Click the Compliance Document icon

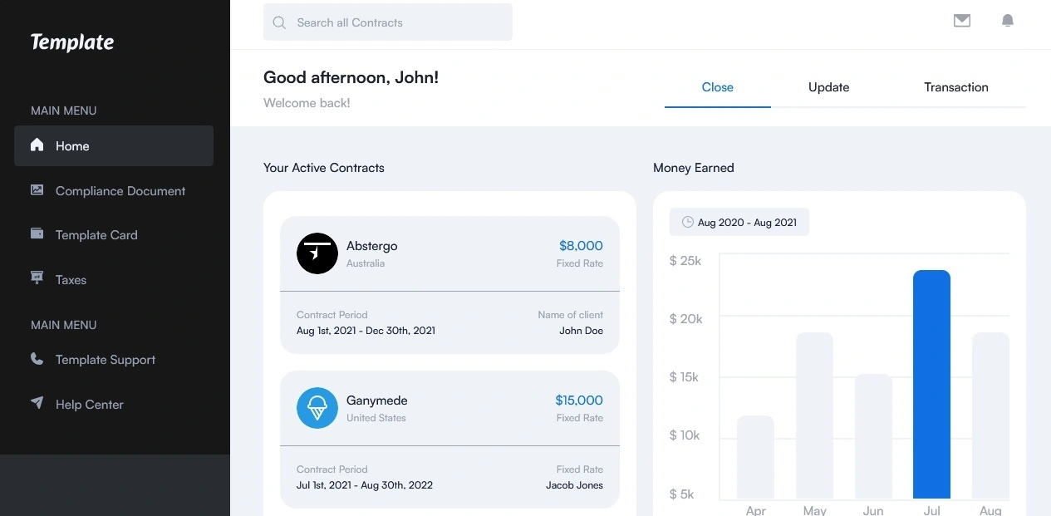37,190
